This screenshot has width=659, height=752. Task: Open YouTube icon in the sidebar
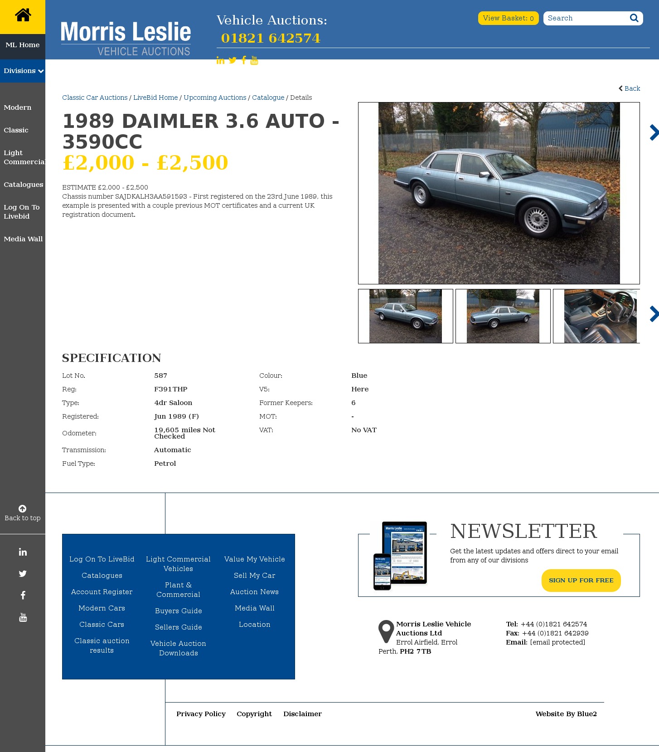point(23,617)
